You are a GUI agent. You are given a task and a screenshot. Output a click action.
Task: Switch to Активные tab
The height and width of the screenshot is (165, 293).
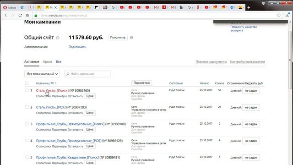coord(32,61)
